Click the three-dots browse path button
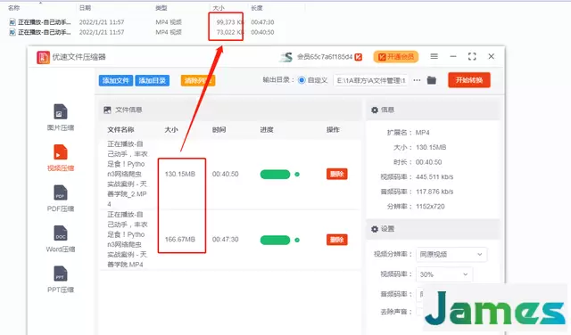 (x=417, y=80)
